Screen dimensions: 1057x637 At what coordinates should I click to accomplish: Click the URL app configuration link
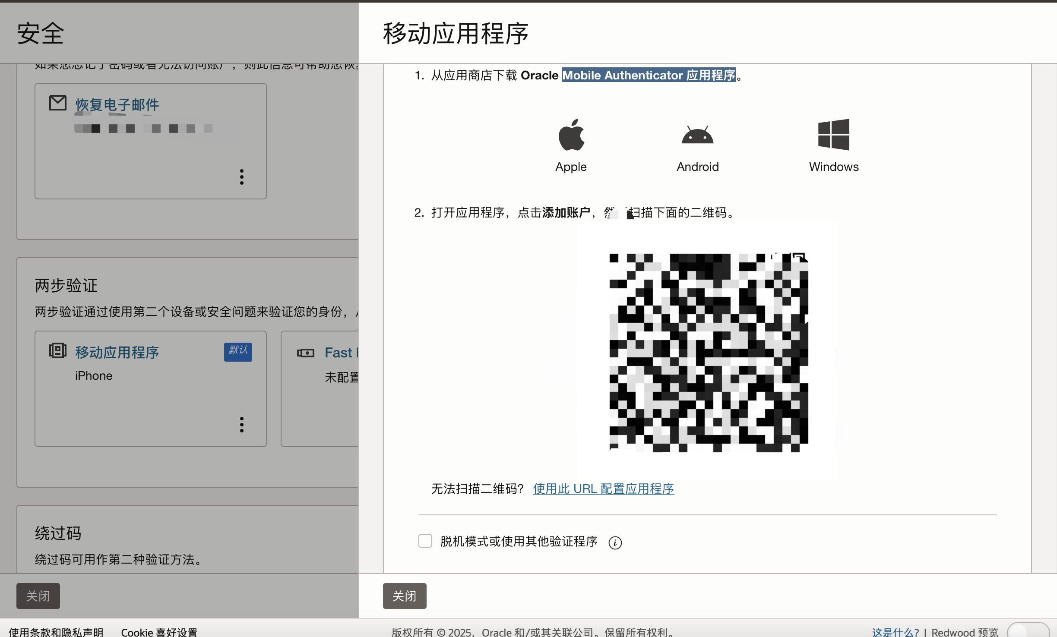point(603,489)
